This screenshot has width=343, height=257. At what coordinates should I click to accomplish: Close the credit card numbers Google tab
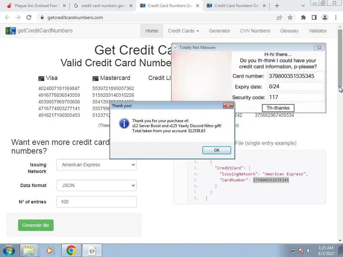tap(131, 6)
